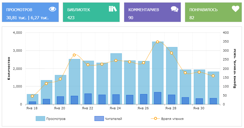This screenshot has width=244, height=128.
Task: Open the green Библиотек statistics card
Action: [x=91, y=12]
